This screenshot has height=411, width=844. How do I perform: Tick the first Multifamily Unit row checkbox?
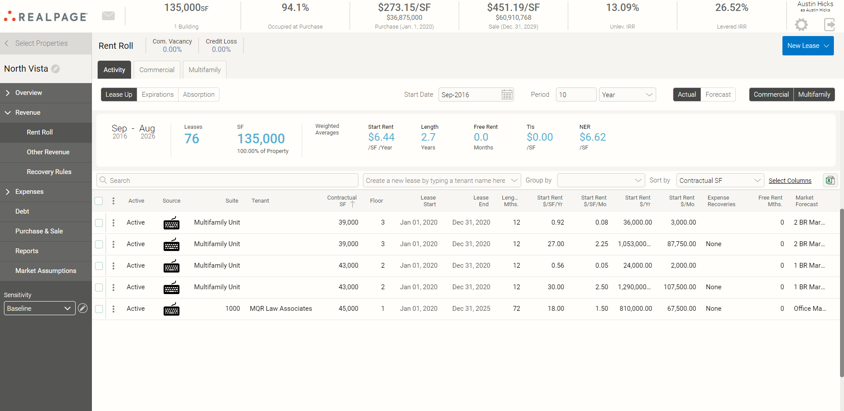click(x=99, y=222)
